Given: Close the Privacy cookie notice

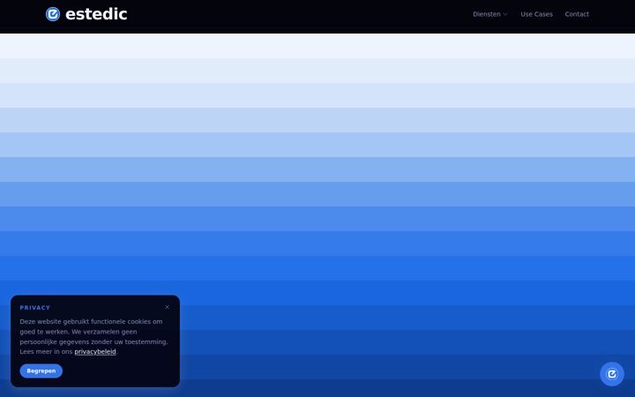Looking at the screenshot, I should click(168, 307).
